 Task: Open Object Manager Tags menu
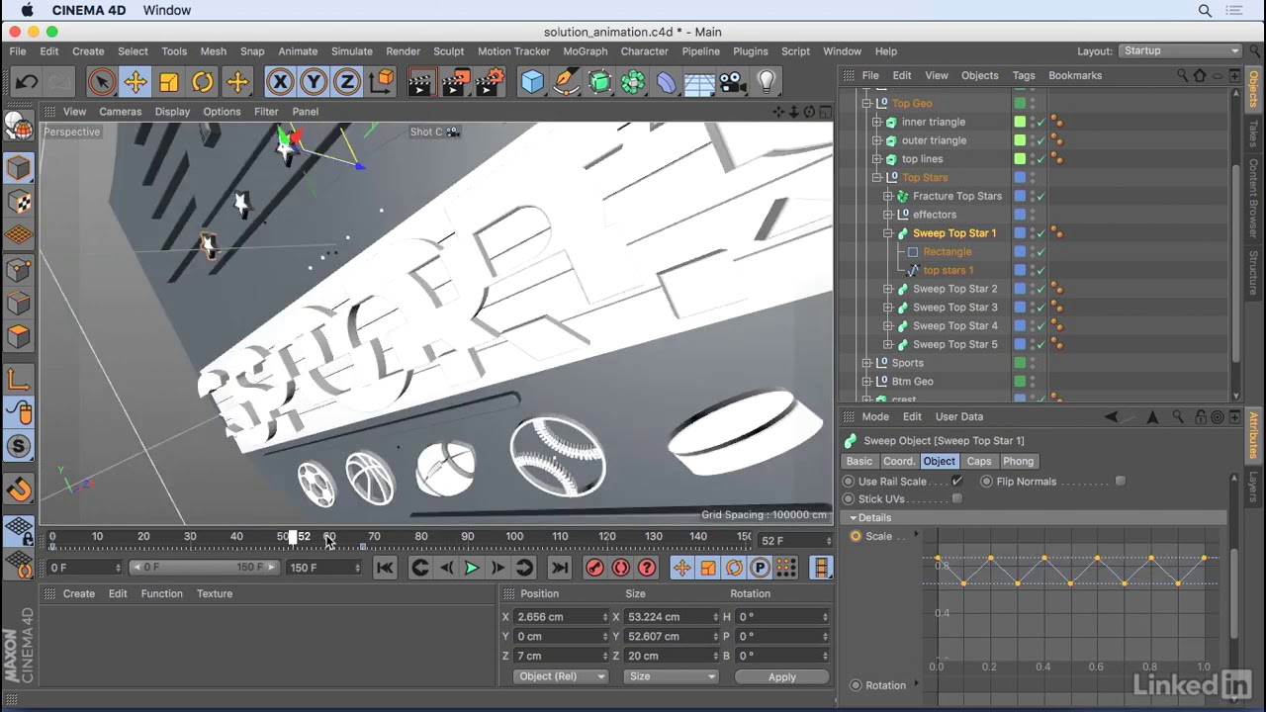[x=1024, y=75]
